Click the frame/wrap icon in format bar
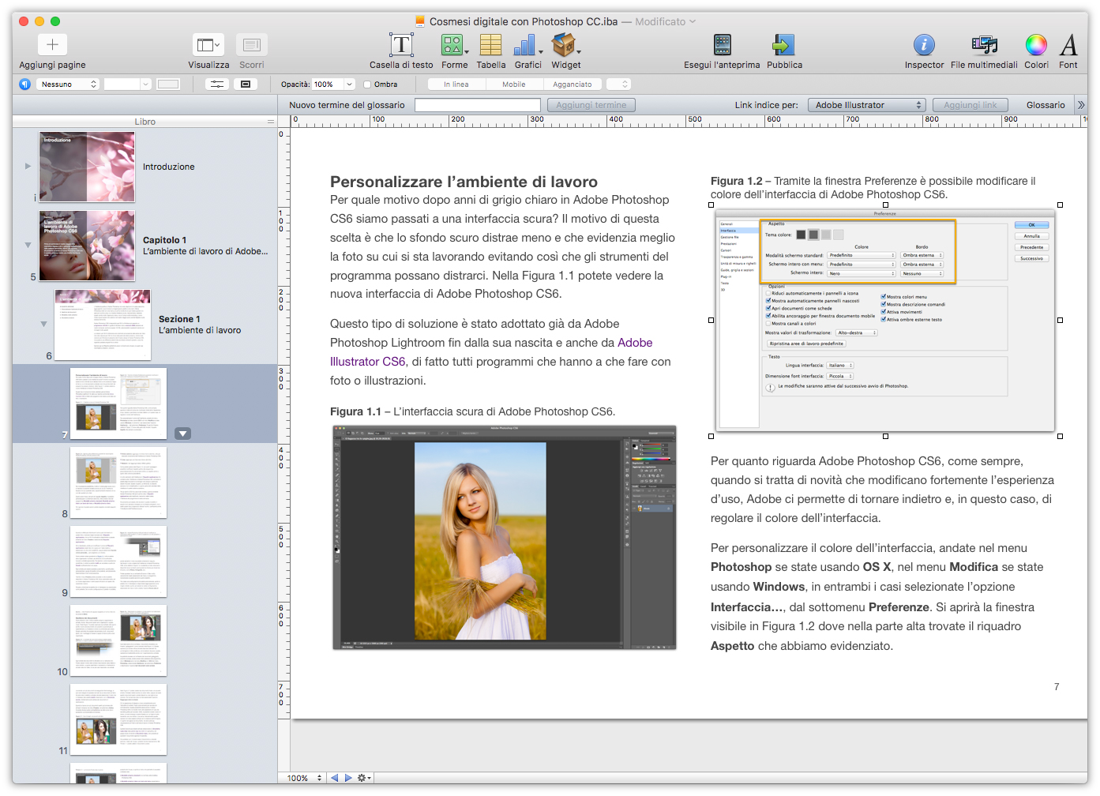Screen dimensions: 1100x796 (246, 84)
